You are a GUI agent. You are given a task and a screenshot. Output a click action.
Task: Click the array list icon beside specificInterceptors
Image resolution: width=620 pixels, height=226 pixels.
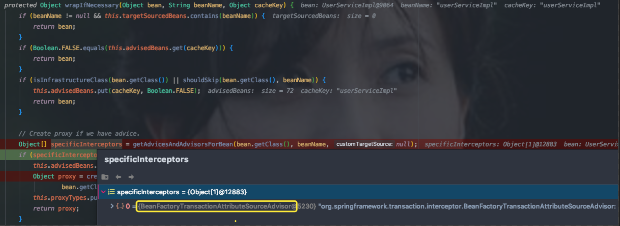pos(111,192)
